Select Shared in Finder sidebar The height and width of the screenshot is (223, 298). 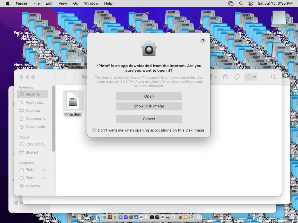pos(33,152)
